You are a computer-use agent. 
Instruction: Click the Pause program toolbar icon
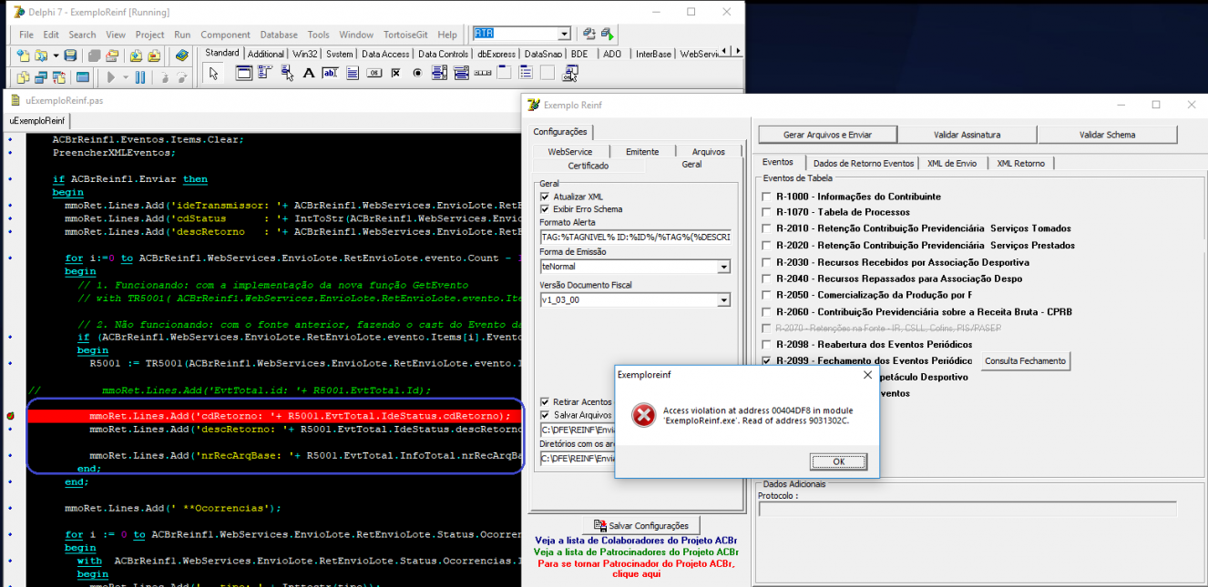pyautogui.click(x=140, y=77)
